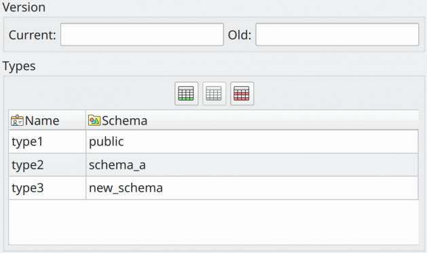The height and width of the screenshot is (253, 427).
Task: Sort by the Name column header
Action: click(47, 120)
